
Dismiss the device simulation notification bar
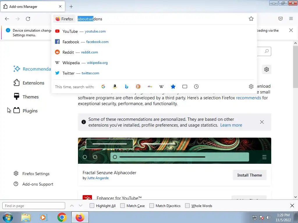click(x=291, y=30)
